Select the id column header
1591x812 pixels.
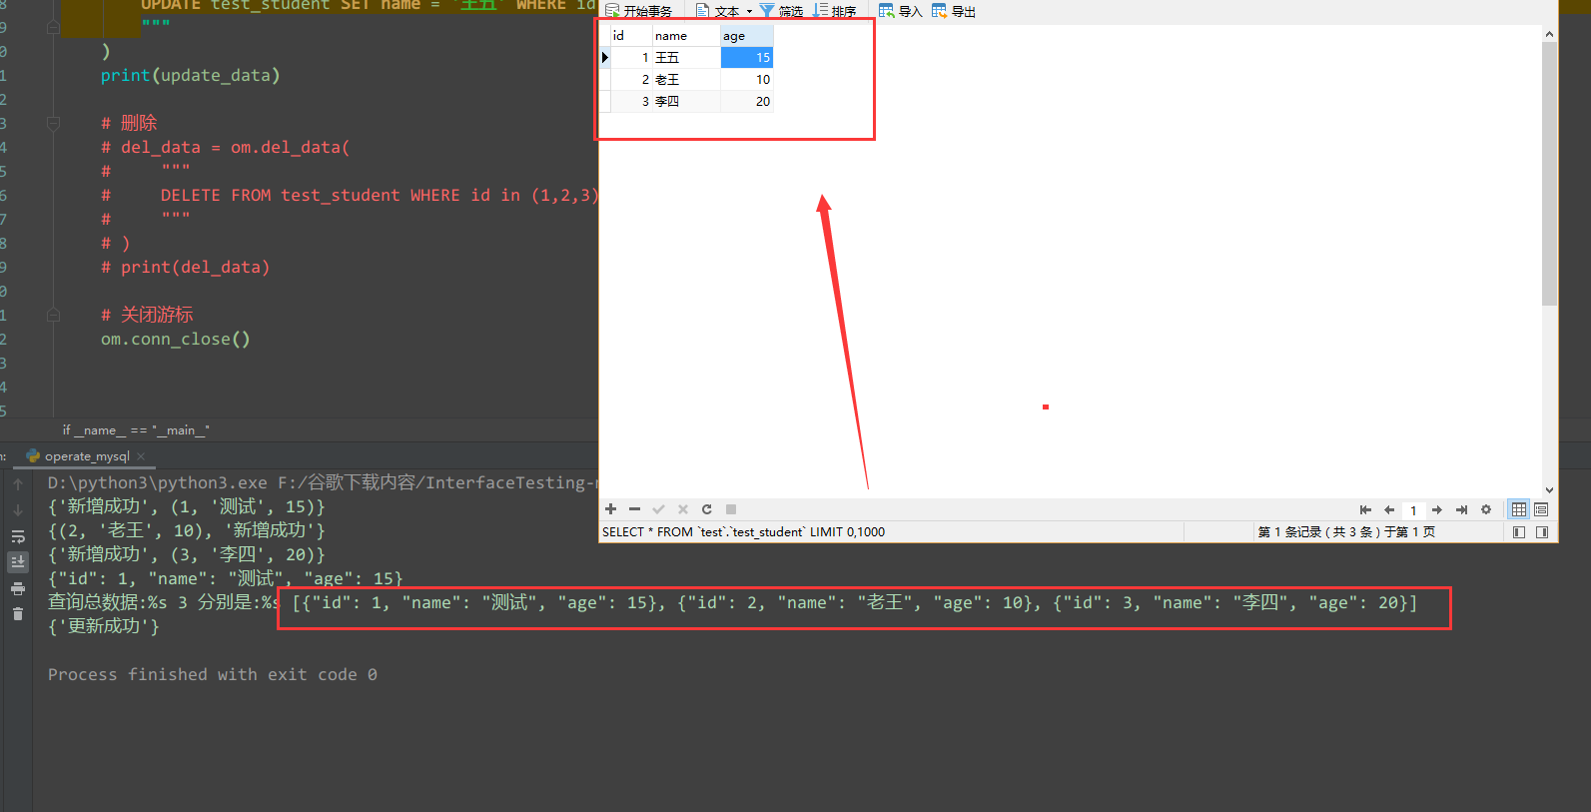[630, 36]
